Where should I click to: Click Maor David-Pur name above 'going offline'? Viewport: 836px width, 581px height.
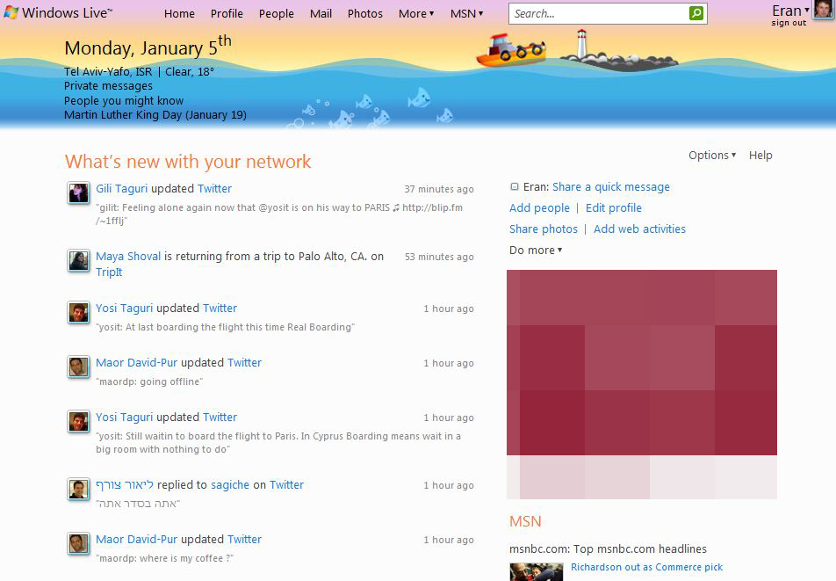pyautogui.click(x=136, y=362)
